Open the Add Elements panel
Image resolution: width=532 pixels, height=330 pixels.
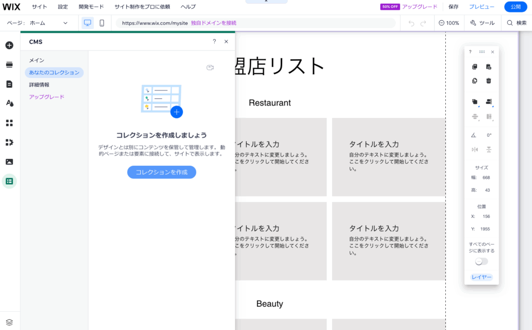[x=9, y=45]
